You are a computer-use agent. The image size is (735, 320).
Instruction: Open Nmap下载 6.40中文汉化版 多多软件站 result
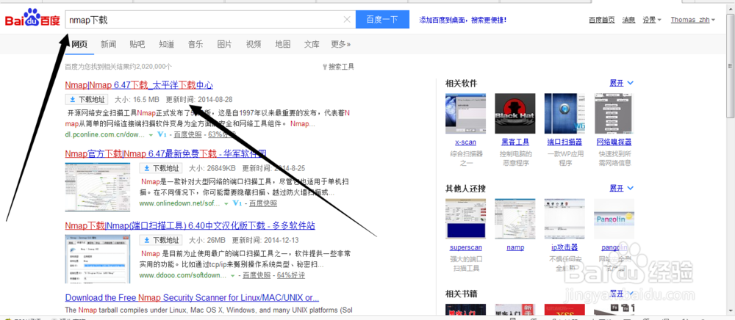[x=190, y=225]
